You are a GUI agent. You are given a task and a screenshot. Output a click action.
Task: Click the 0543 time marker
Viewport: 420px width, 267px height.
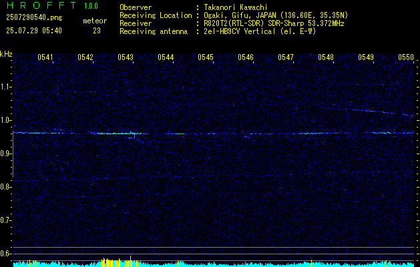click(x=126, y=57)
